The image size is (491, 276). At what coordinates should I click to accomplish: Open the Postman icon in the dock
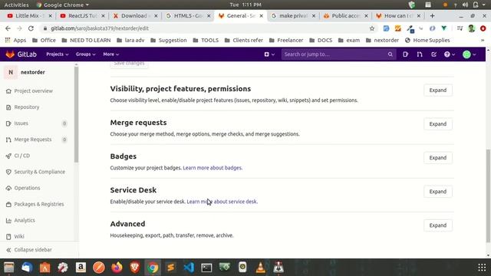pos(99,268)
